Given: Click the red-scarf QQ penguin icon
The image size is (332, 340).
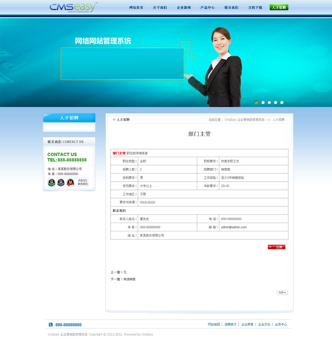Looking at the screenshot, I should coord(70,182).
